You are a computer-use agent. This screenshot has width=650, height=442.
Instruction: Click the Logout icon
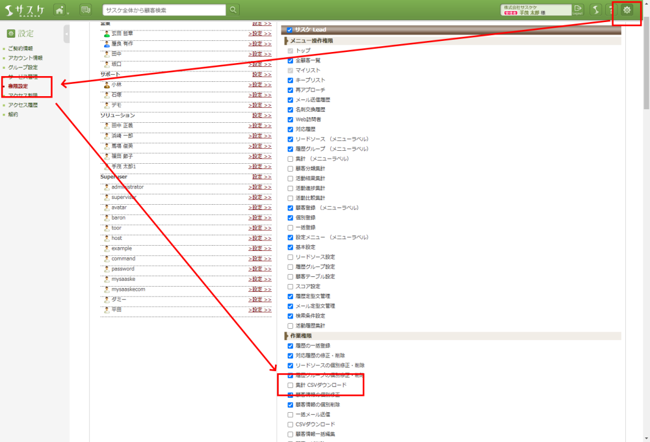pyautogui.click(x=578, y=9)
